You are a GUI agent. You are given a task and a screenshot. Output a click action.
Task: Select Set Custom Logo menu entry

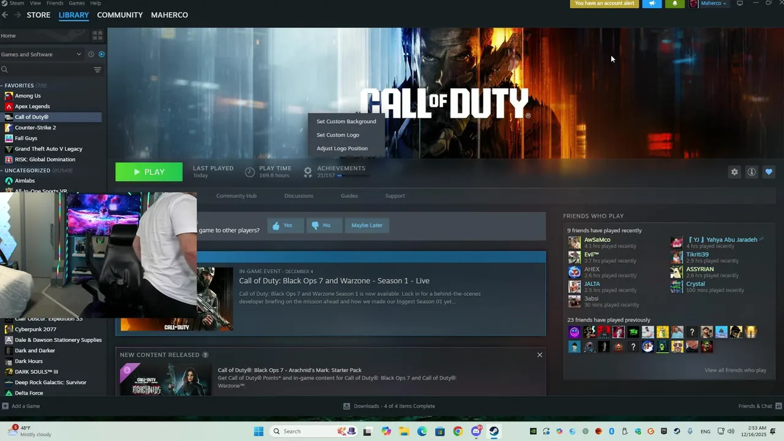(x=346, y=135)
